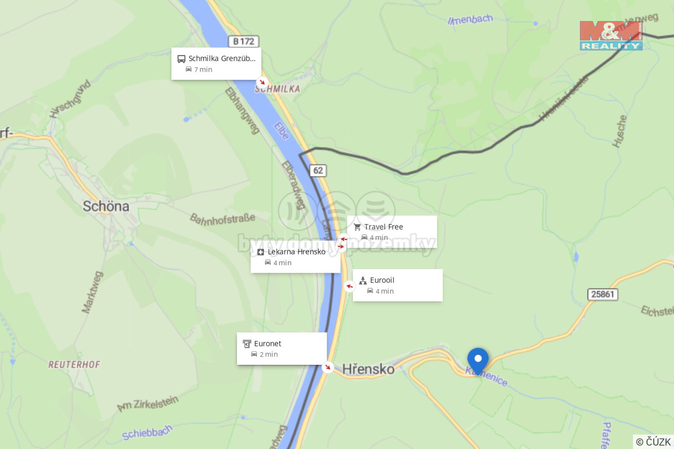674x449 pixels.
Task: Click the Eurooil category icon
Action: [x=363, y=281]
